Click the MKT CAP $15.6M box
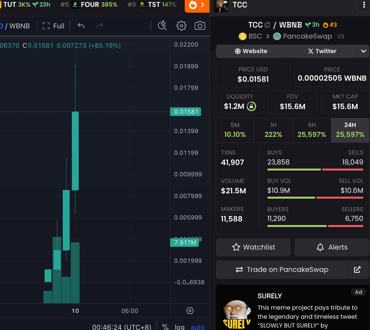 coord(345,102)
